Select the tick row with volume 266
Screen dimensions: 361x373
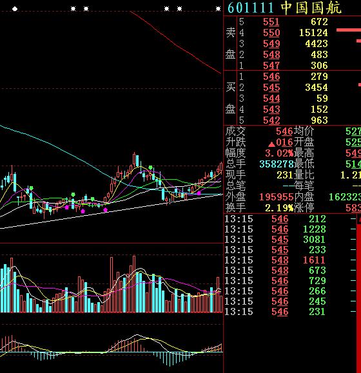point(290,291)
